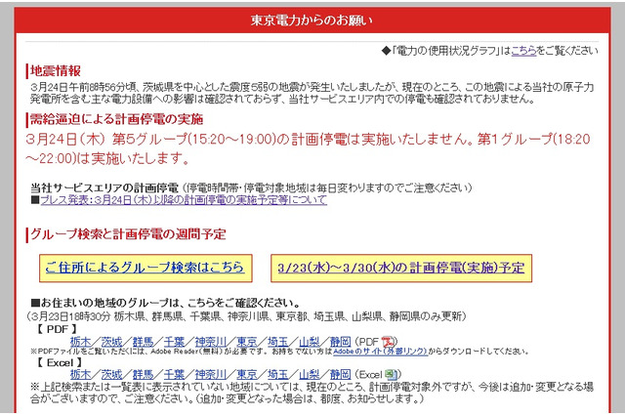This screenshot has width=625, height=416.
Task: Open the こちら link for power usage graph
Action: (523, 51)
